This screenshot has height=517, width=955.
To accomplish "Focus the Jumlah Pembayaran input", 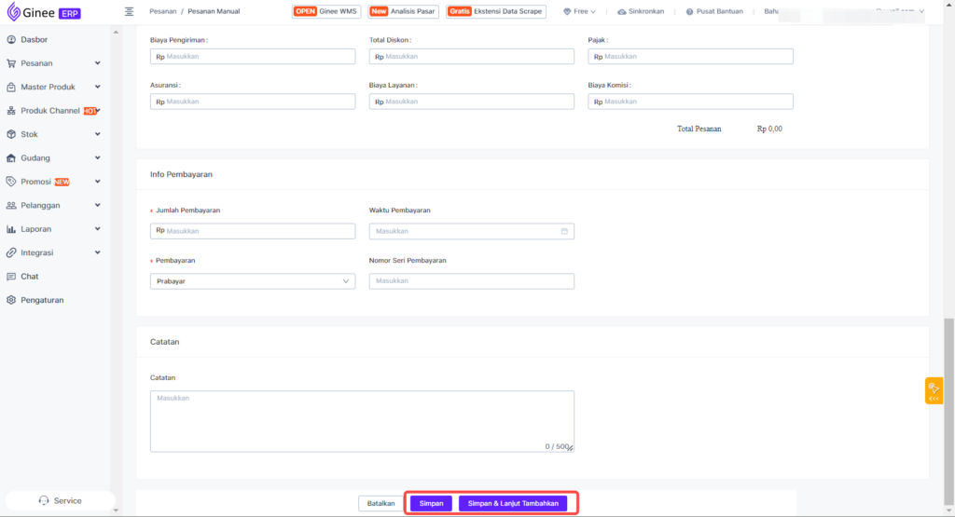I will [253, 231].
